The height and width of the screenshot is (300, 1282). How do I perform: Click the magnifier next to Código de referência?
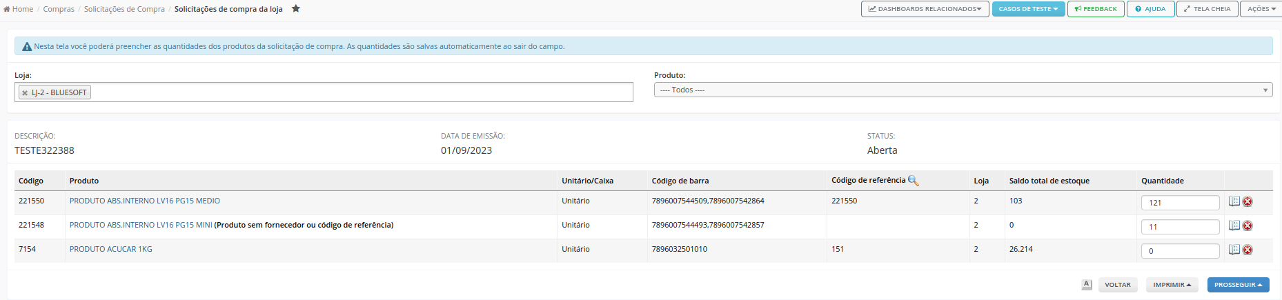click(913, 181)
